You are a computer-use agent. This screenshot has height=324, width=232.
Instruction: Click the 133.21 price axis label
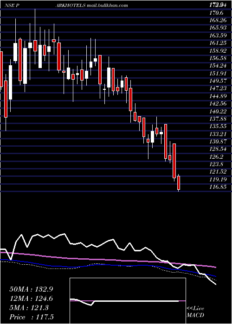[x=219, y=134]
